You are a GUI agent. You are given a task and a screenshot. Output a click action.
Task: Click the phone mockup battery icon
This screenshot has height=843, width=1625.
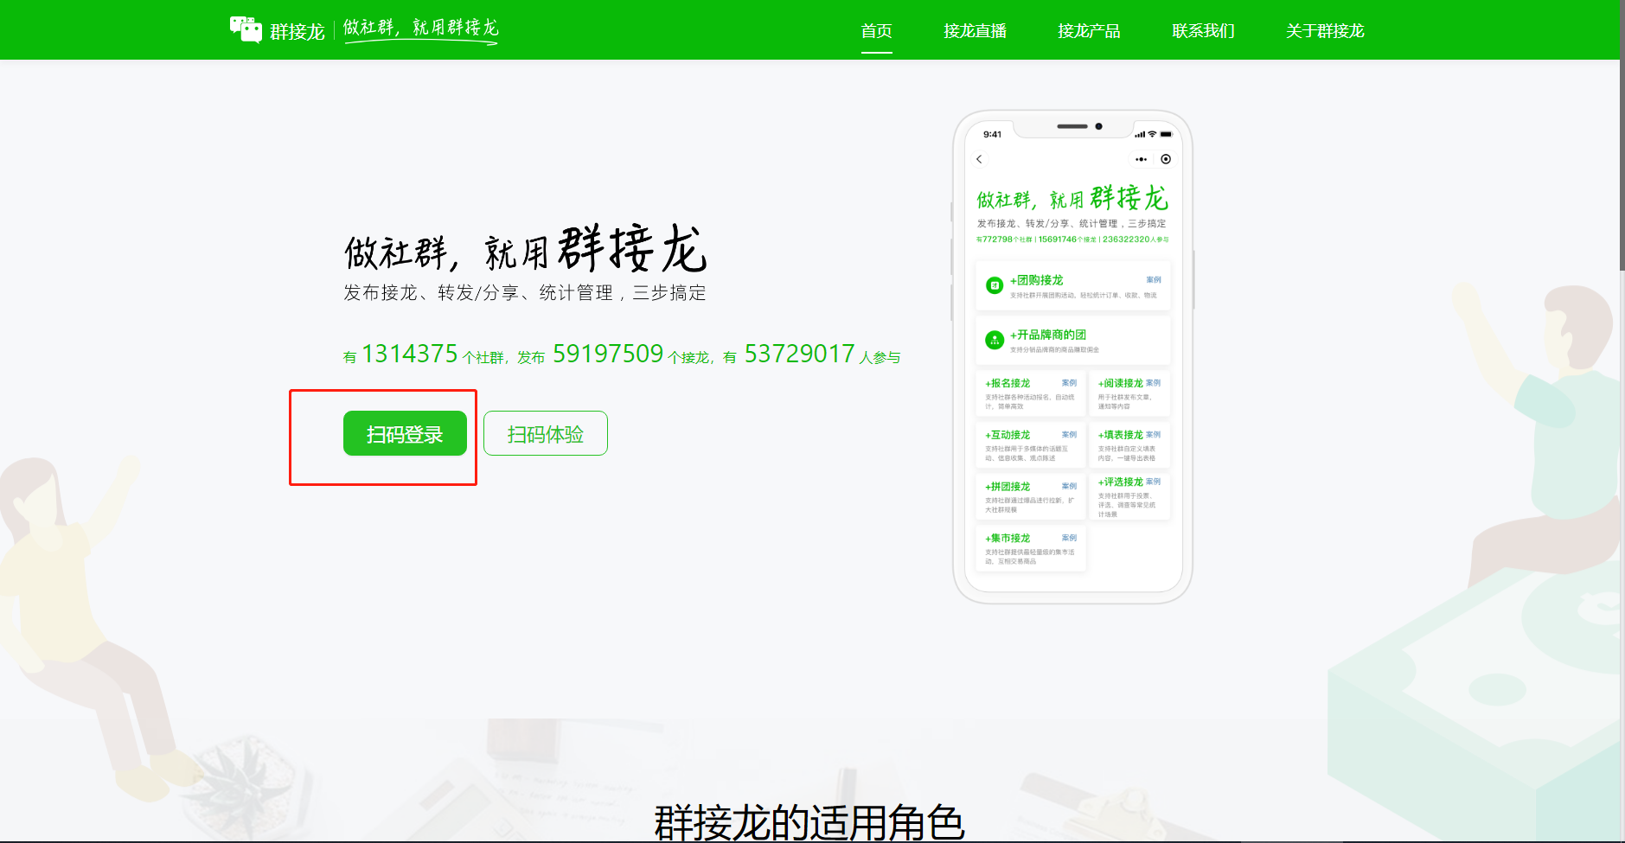[x=1166, y=135]
